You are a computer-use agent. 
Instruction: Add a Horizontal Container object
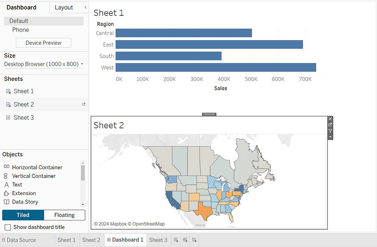(36, 167)
